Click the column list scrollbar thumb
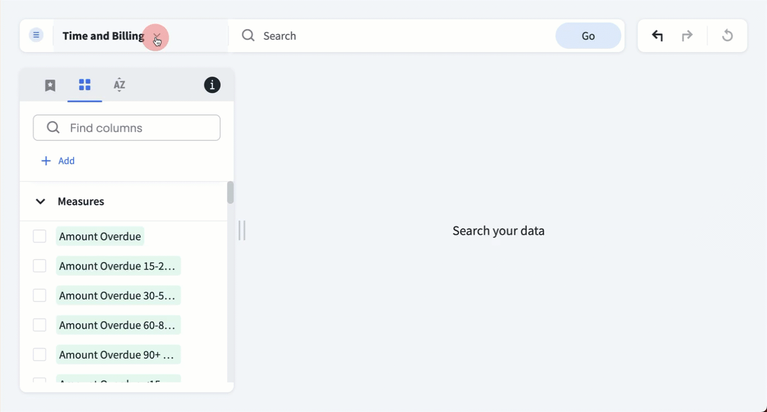Screen dimensions: 767x412 (230, 193)
